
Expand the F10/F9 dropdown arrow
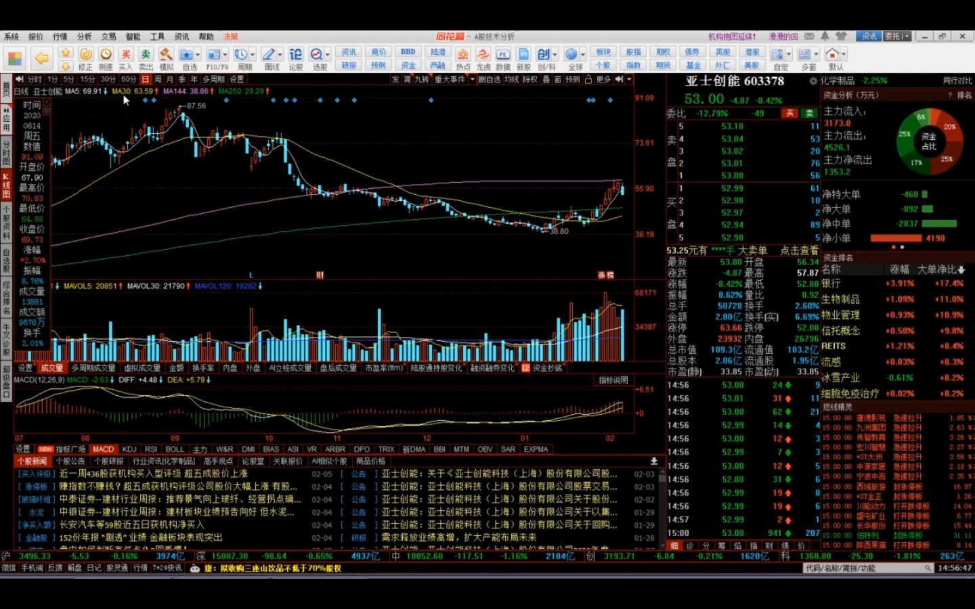[225, 54]
